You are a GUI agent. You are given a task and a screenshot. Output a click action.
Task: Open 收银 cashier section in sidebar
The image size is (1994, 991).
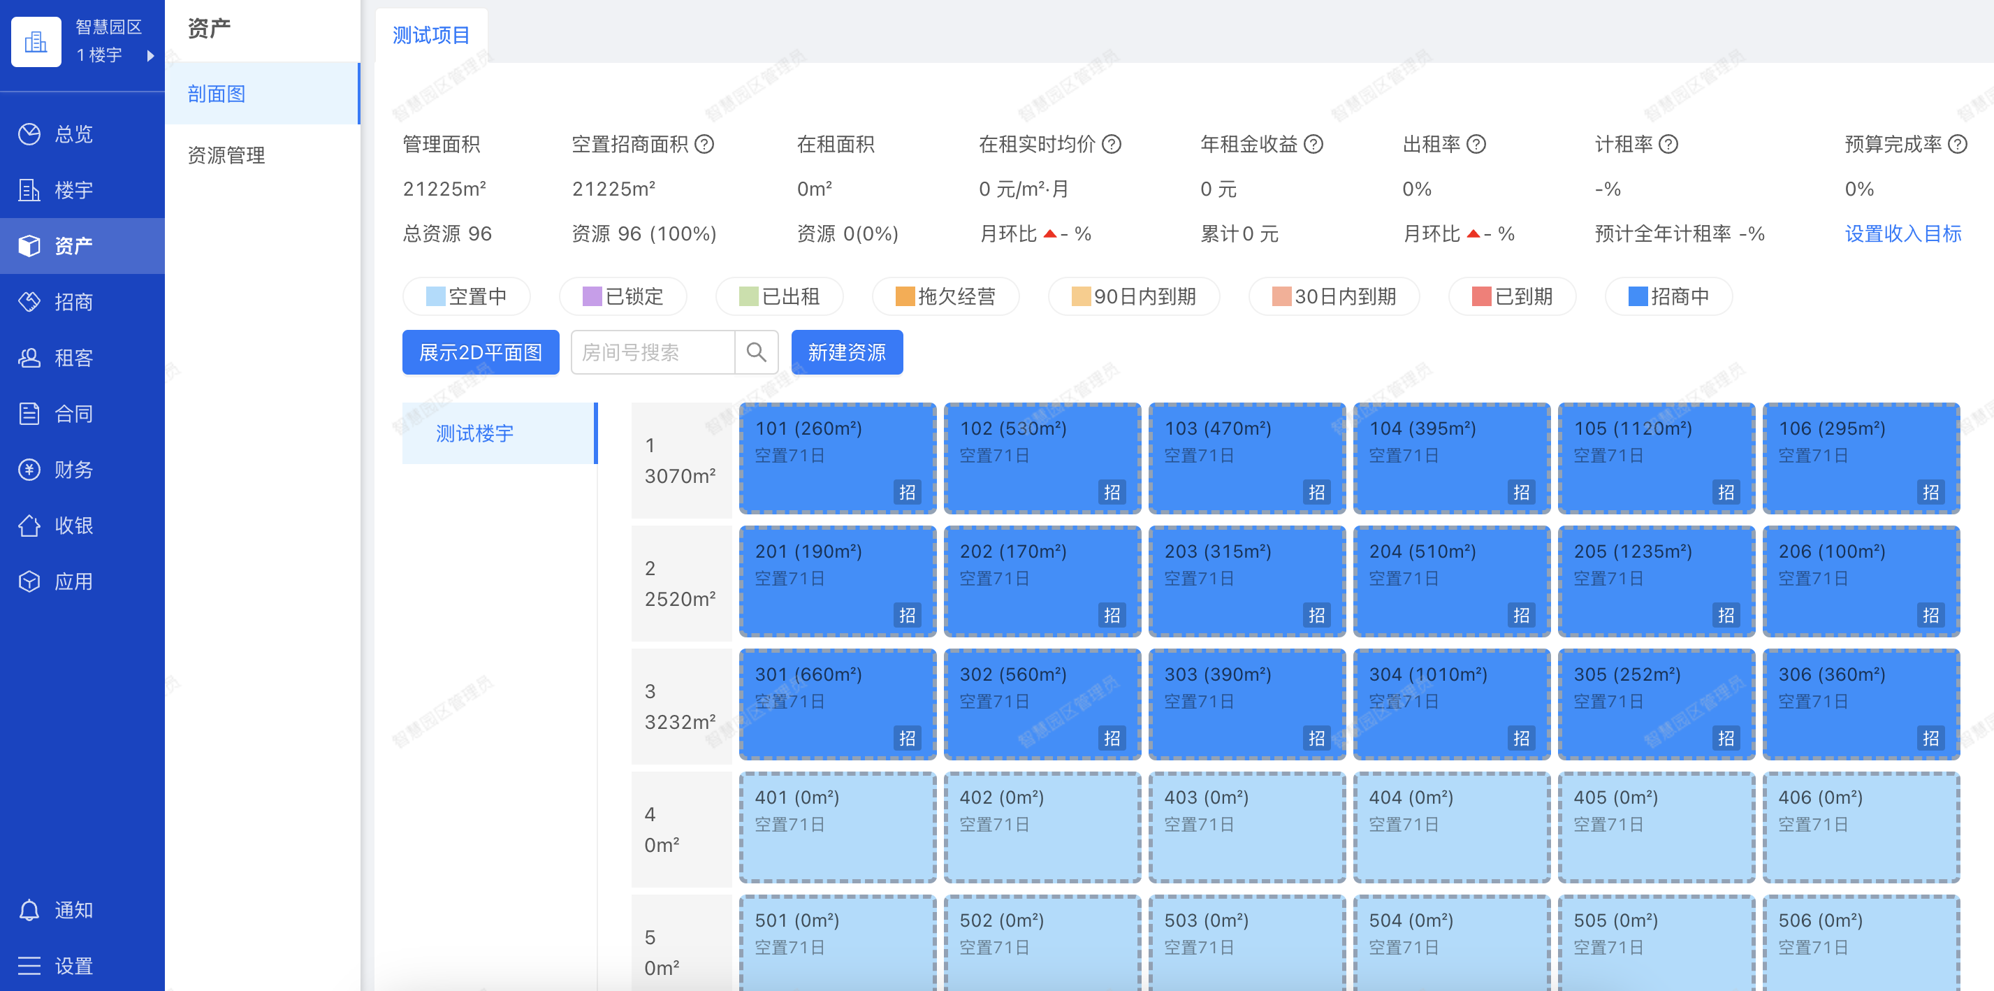(82, 526)
